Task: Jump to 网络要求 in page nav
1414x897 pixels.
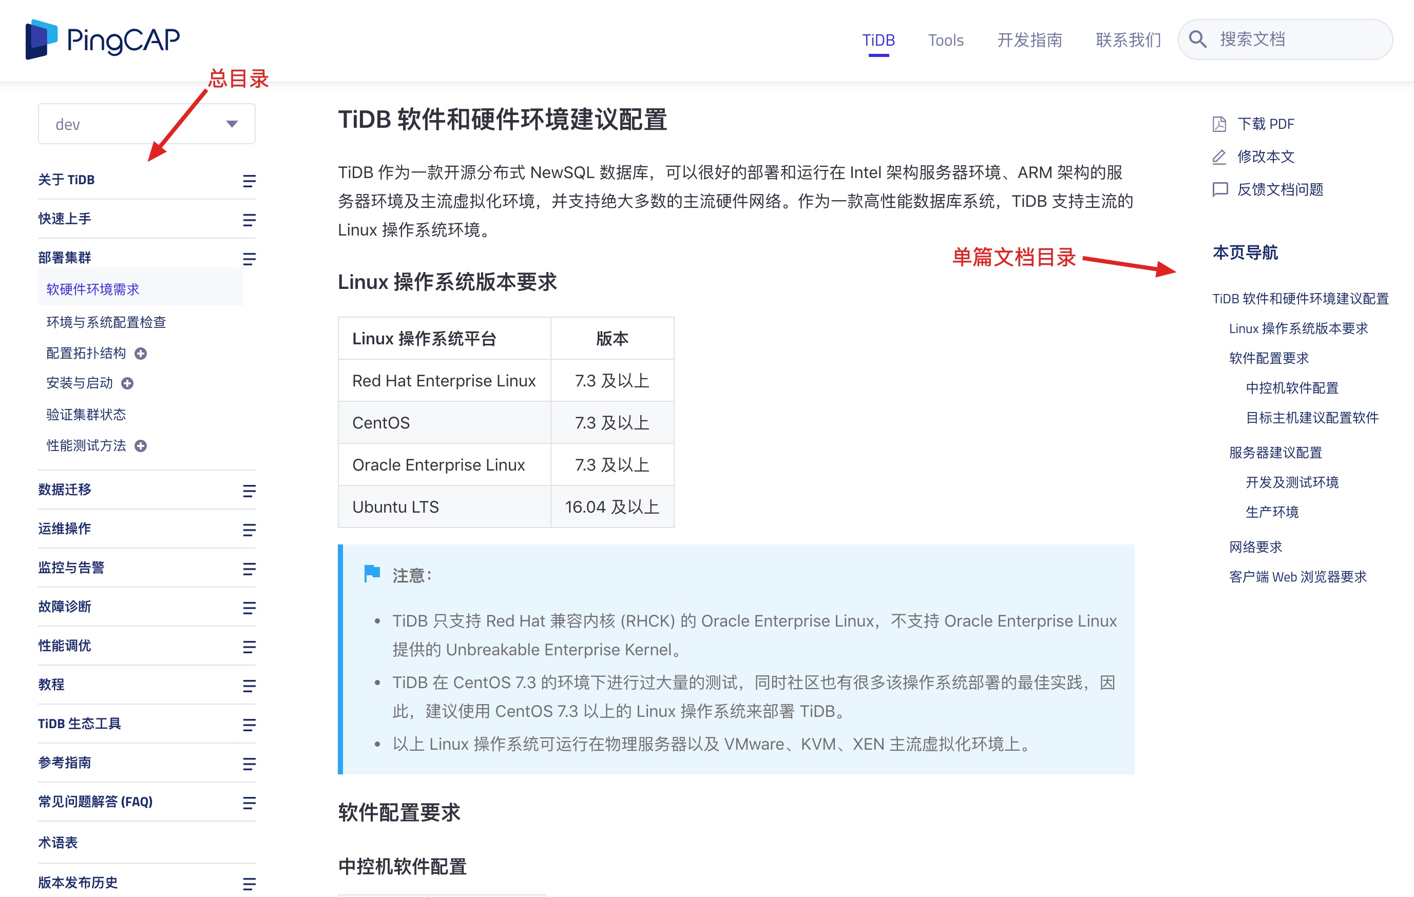Action: pyautogui.click(x=1255, y=548)
